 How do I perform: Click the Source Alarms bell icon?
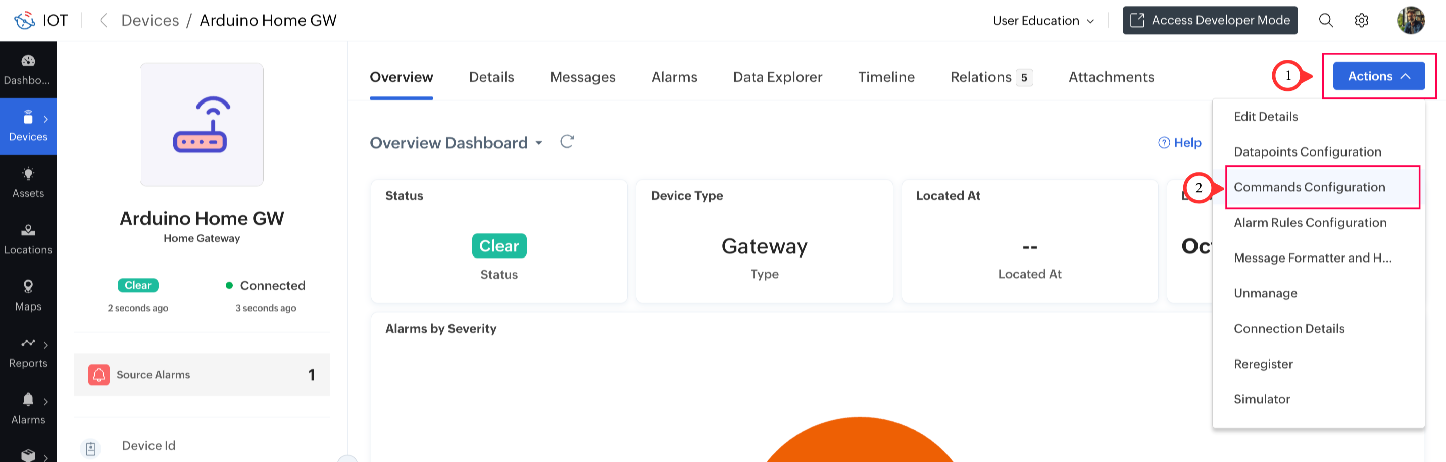(99, 375)
